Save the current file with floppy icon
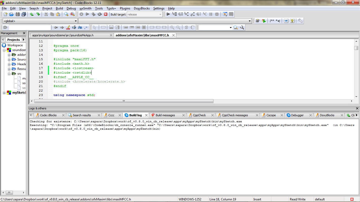Image resolution: width=360 pixels, height=202 pixels. click(18, 14)
